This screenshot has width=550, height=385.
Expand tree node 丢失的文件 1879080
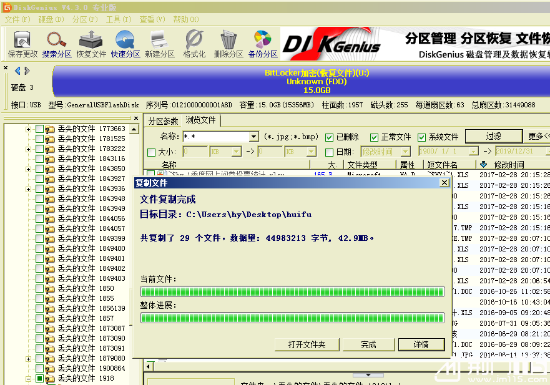[28, 359]
